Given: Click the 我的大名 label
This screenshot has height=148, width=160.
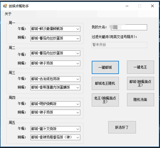Looking at the screenshot, I should [x=99, y=27].
